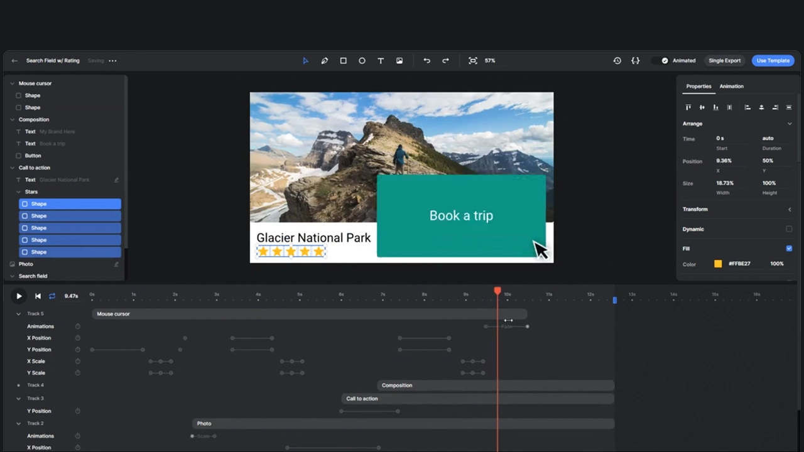Click Single Export button
The height and width of the screenshot is (452, 804).
pyautogui.click(x=724, y=61)
